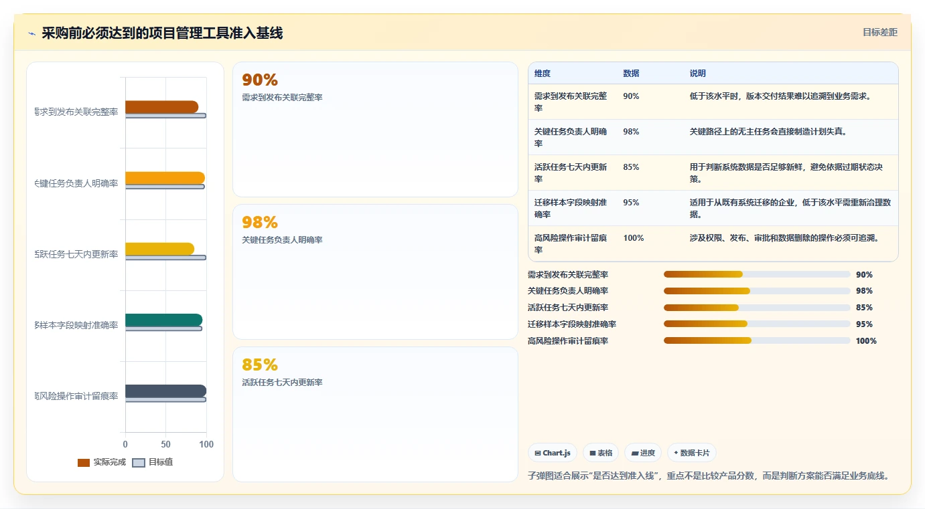
Task: Click the brown 需求到发布关联完整率 chart bar
Action: 161,107
